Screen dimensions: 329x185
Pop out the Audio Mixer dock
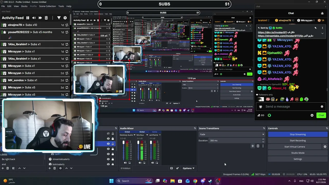click(195, 128)
